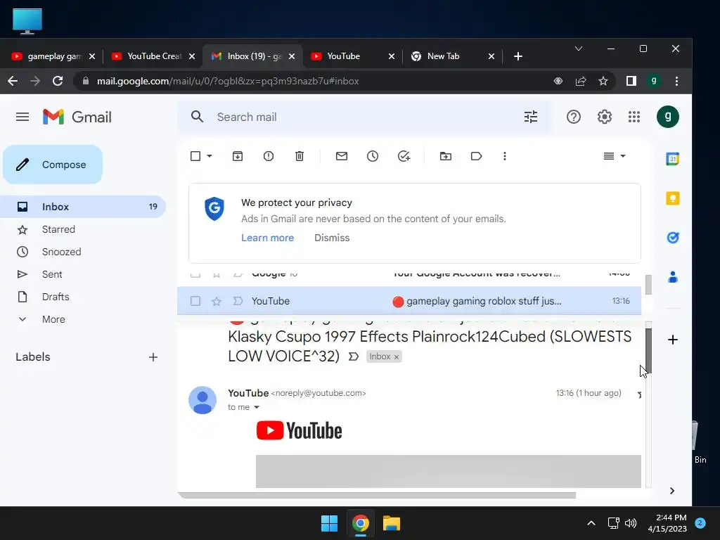
Task: Click Learn more privacy link
Action: 267,238
